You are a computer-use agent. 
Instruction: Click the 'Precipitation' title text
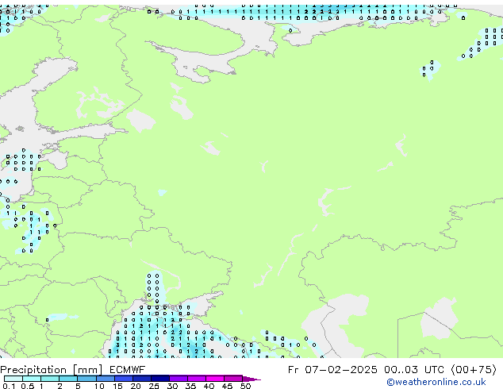click(x=33, y=370)
